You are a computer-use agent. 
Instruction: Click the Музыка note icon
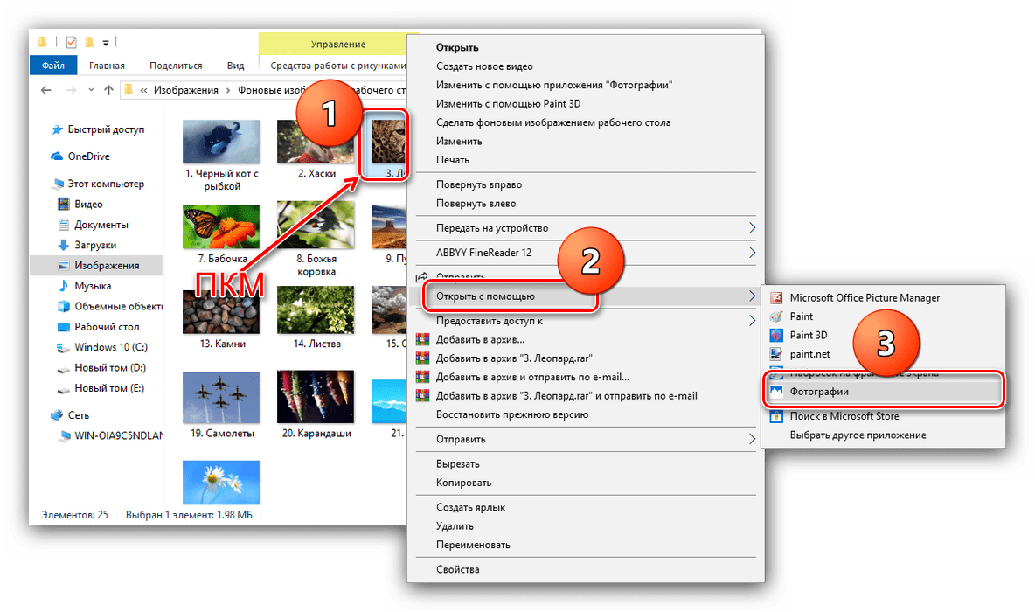[63, 286]
